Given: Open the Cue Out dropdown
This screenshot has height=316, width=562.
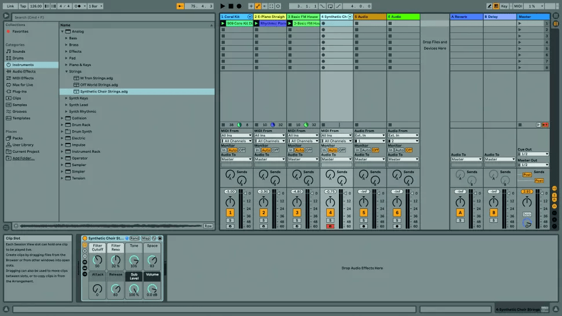Looking at the screenshot, I should 532,154.
